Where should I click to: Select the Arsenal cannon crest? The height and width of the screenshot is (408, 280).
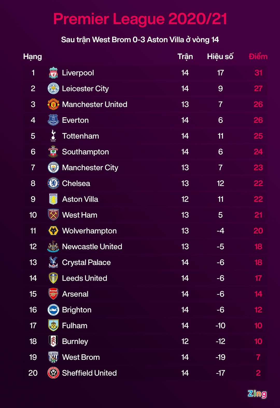(x=53, y=294)
